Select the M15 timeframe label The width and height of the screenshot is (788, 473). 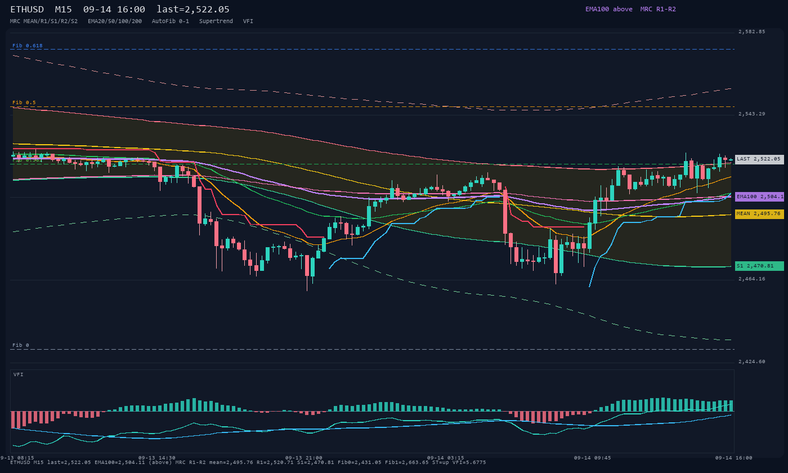[64, 10]
